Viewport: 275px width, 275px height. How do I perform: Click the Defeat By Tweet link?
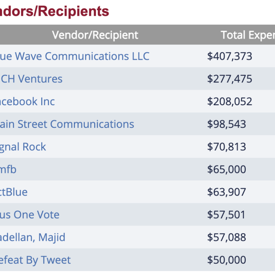pyautogui.click(x=35, y=260)
